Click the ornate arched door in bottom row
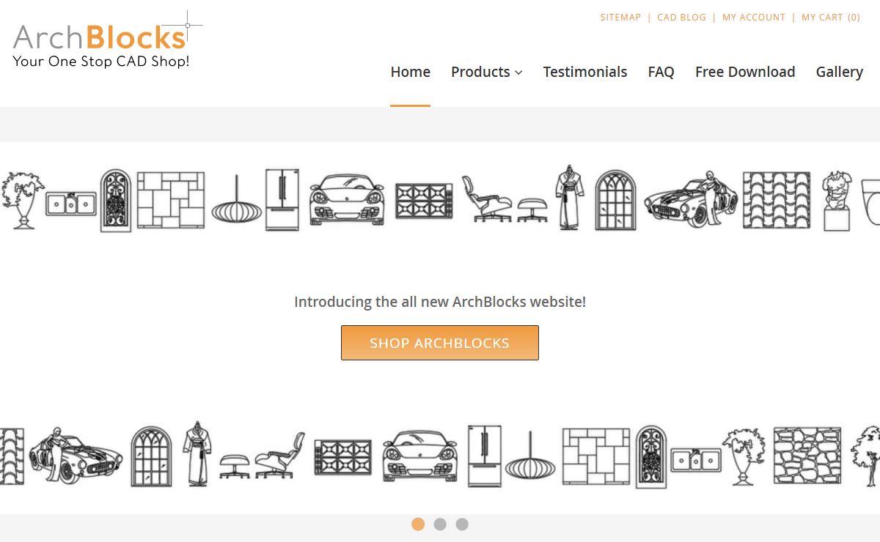The height and width of the screenshot is (542, 880). point(651,457)
